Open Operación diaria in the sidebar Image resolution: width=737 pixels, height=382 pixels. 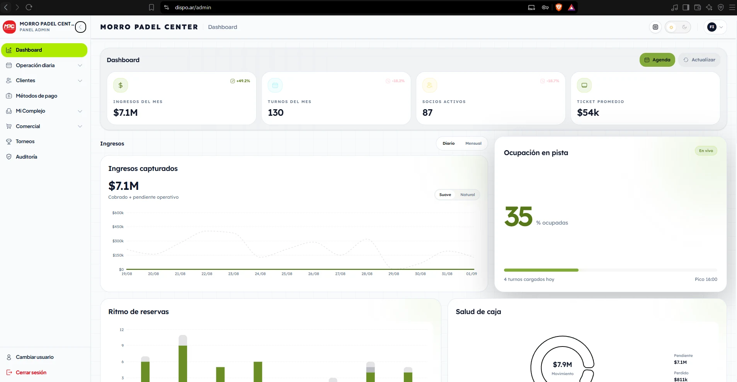point(44,66)
